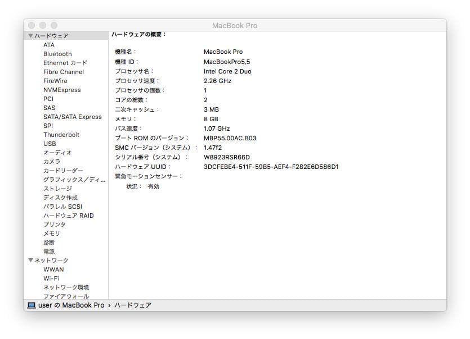Select PCI in the sidebar

click(x=48, y=99)
